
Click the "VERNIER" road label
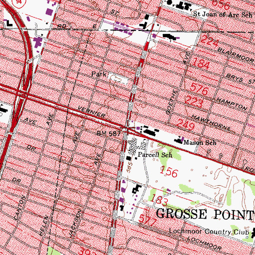[92, 112]
